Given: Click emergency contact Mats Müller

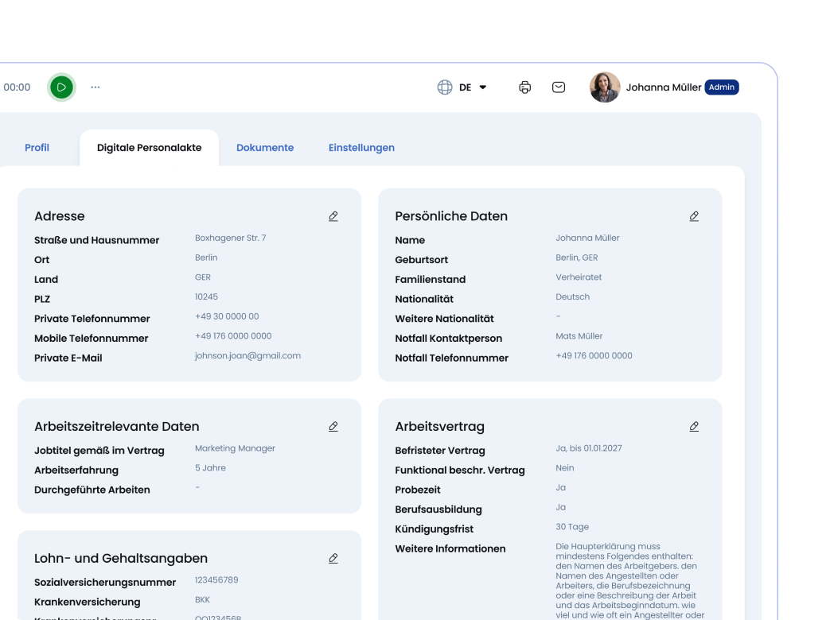Looking at the screenshot, I should pyautogui.click(x=579, y=336).
